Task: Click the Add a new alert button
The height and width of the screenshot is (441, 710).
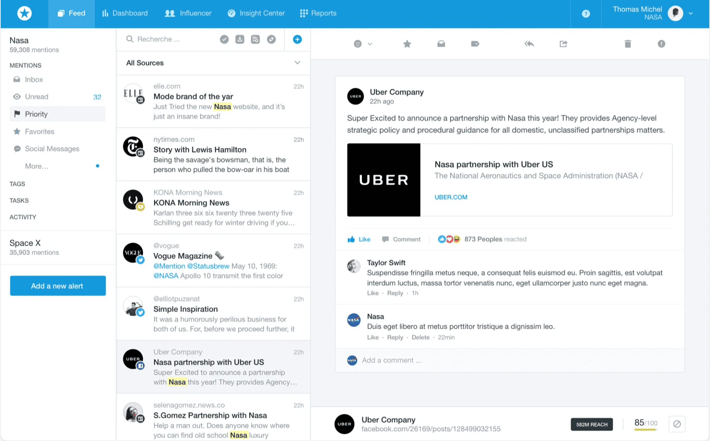Action: click(58, 285)
